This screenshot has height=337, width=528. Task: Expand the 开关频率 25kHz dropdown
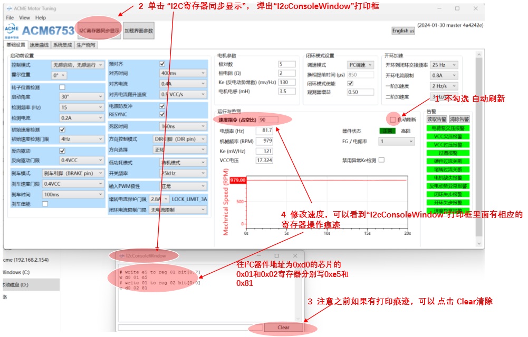[x=183, y=173]
